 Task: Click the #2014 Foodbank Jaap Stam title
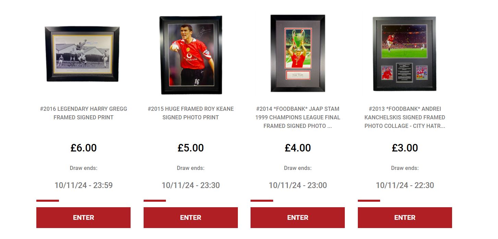(x=298, y=117)
